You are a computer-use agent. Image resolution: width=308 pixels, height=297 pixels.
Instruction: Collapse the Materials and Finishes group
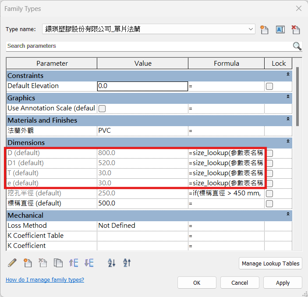click(288, 120)
